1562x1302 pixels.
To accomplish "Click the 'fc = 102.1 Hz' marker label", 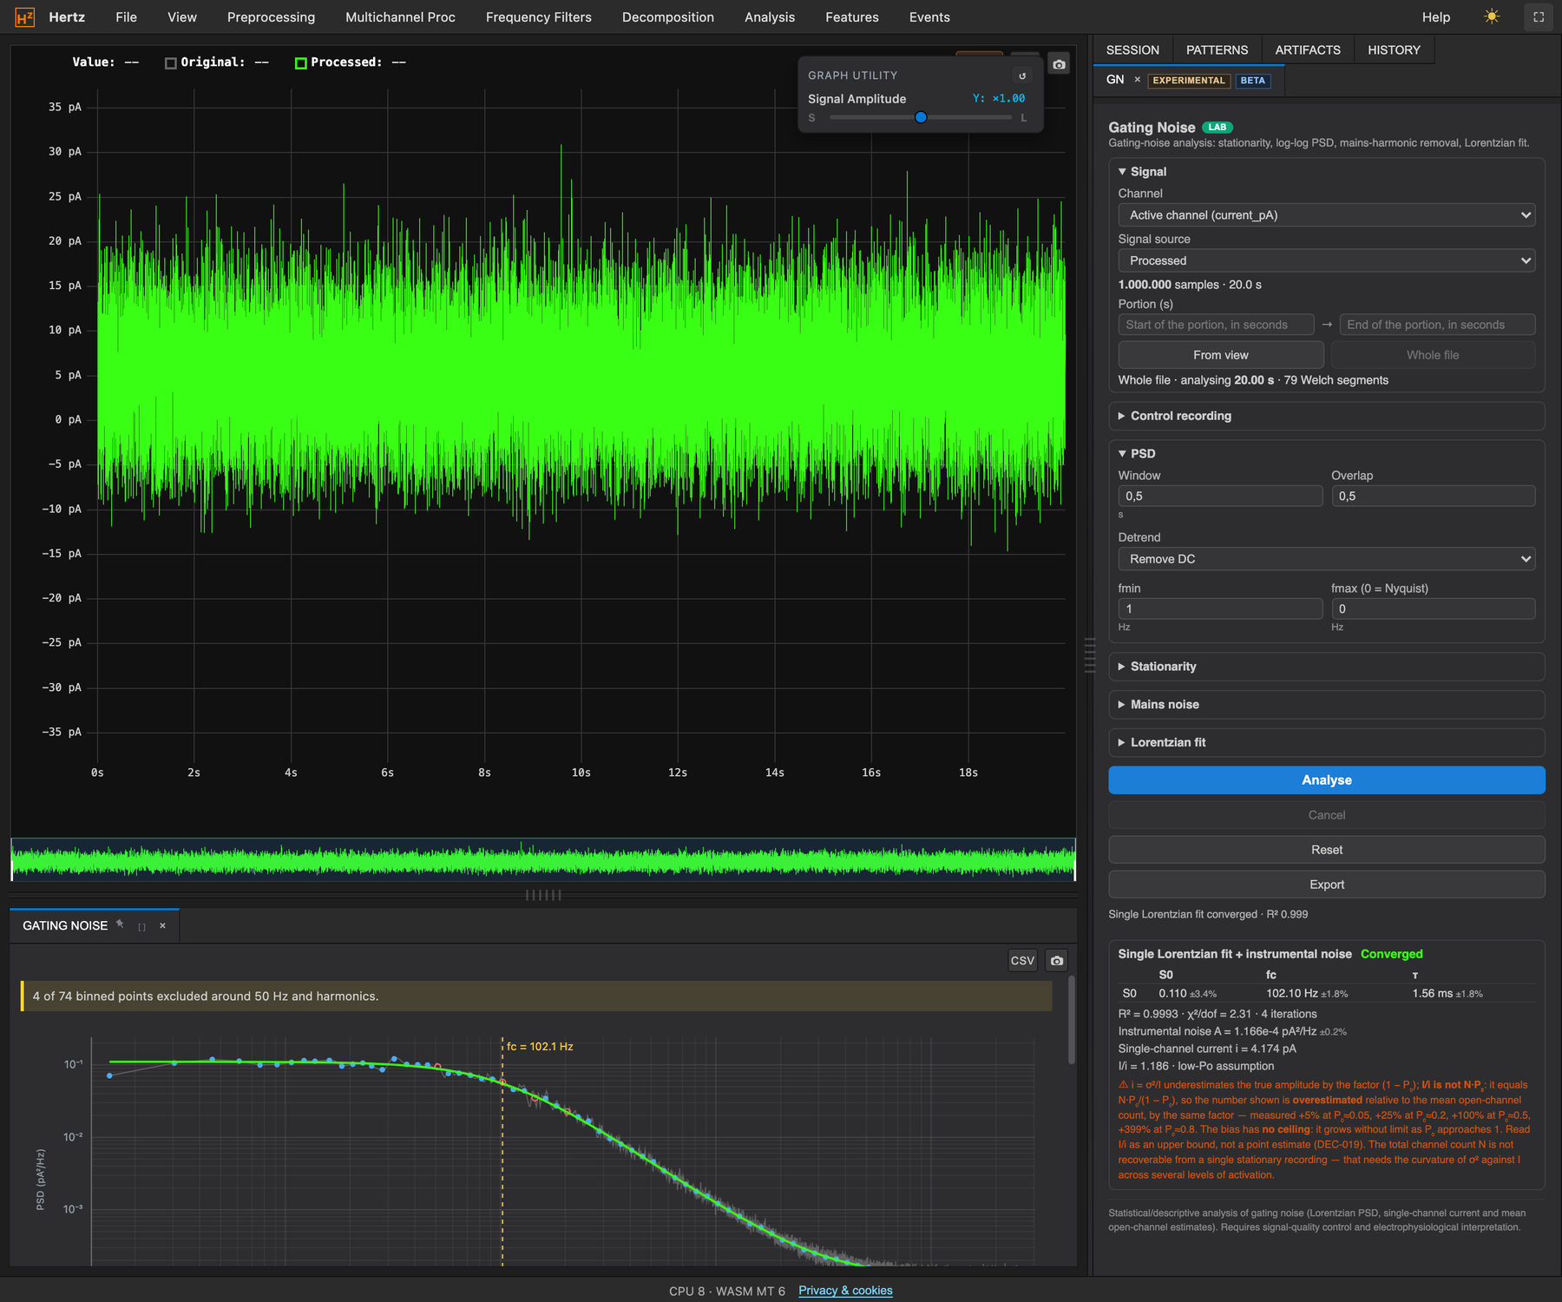I will click(540, 1046).
